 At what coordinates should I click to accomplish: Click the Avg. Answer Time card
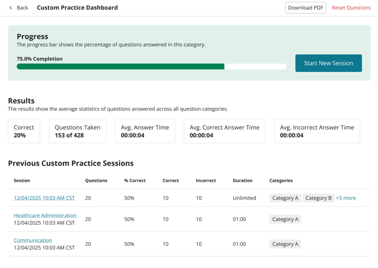(145, 131)
